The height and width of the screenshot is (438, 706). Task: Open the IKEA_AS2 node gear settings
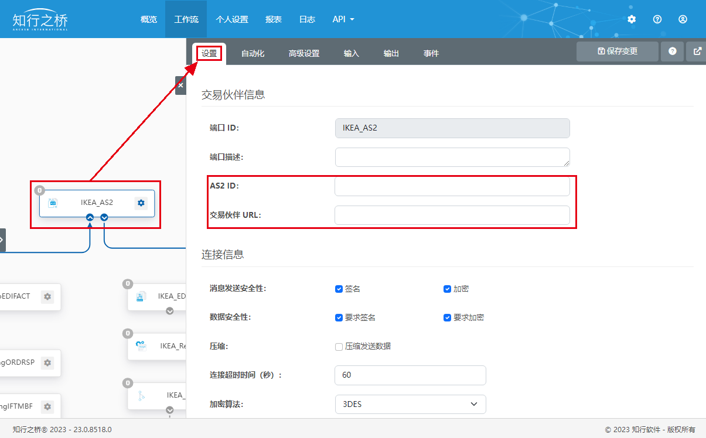(x=141, y=203)
